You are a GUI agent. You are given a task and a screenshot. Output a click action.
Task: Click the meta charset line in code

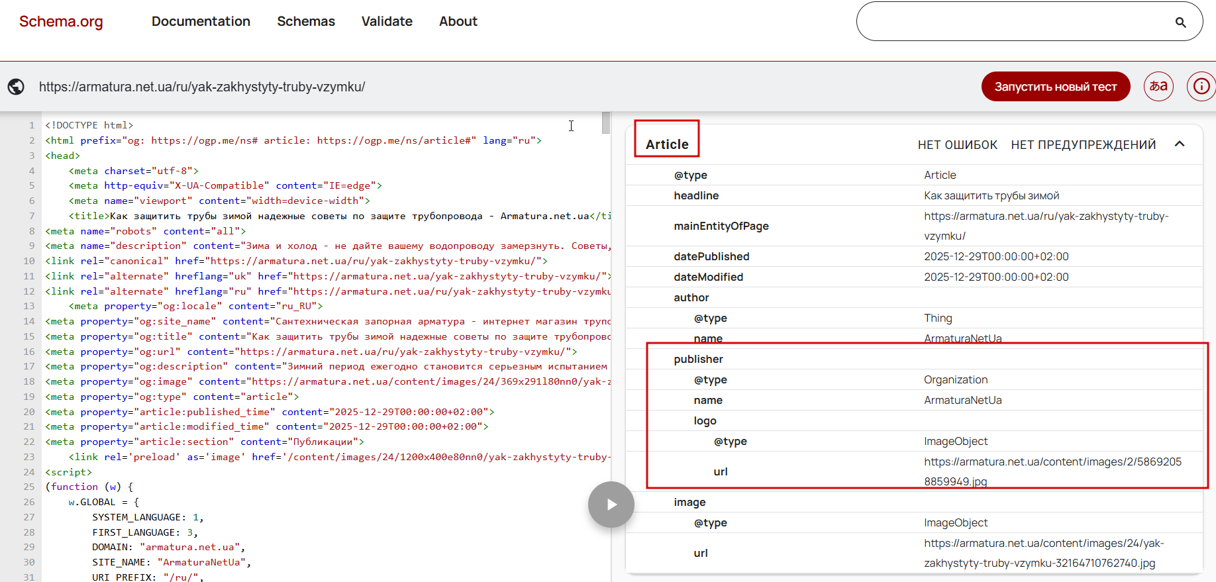coord(134,171)
